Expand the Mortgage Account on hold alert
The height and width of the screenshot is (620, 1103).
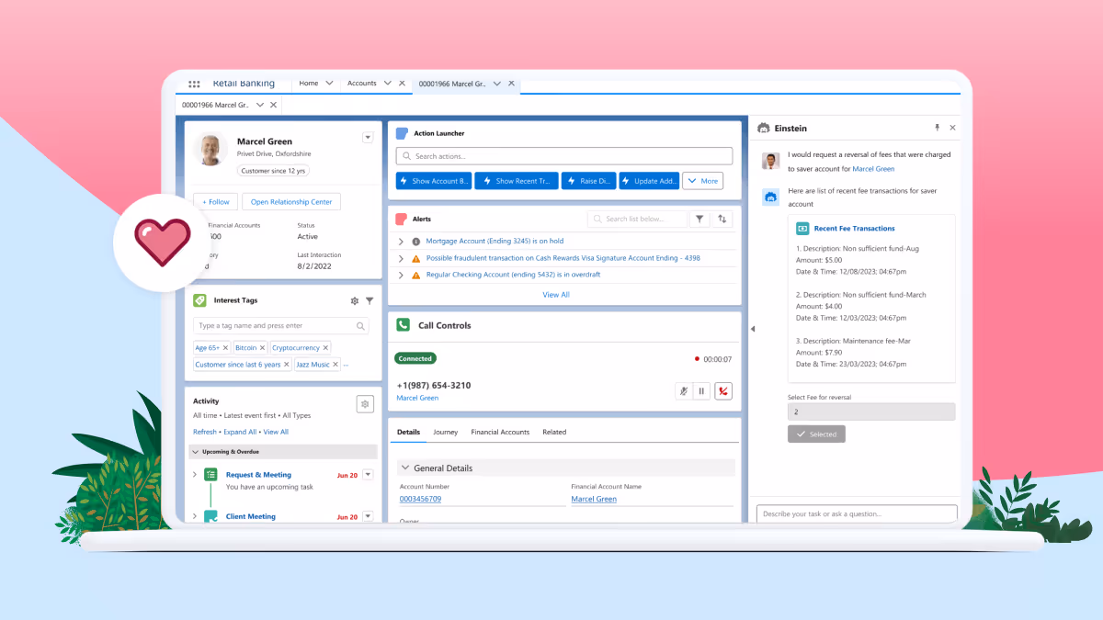point(401,242)
